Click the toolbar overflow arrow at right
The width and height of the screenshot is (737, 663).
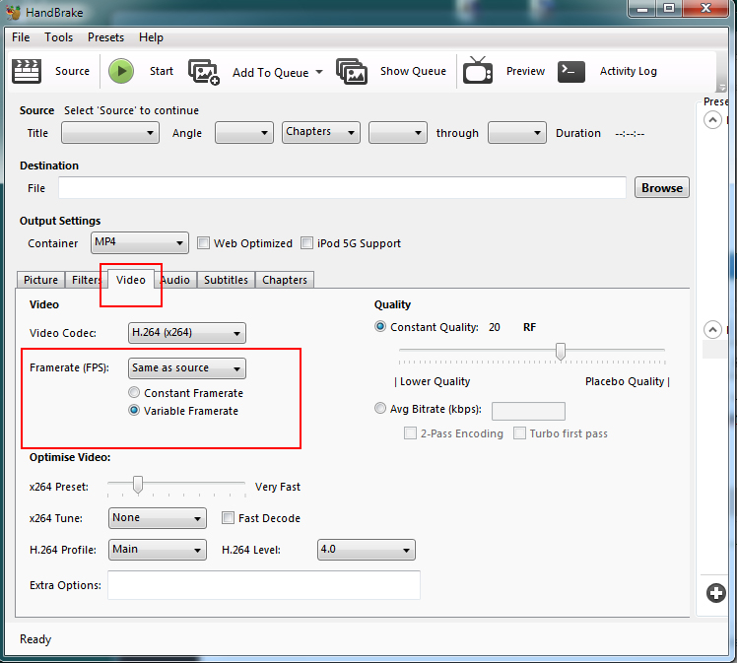pyautogui.click(x=721, y=88)
